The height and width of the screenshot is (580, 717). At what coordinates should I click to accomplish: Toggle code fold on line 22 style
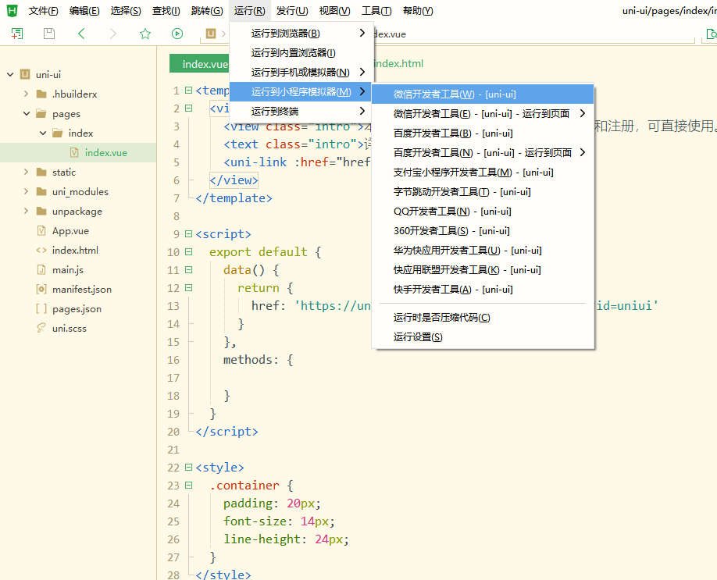[x=188, y=467]
